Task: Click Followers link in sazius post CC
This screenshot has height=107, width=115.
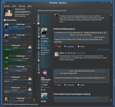Action: point(47,45)
